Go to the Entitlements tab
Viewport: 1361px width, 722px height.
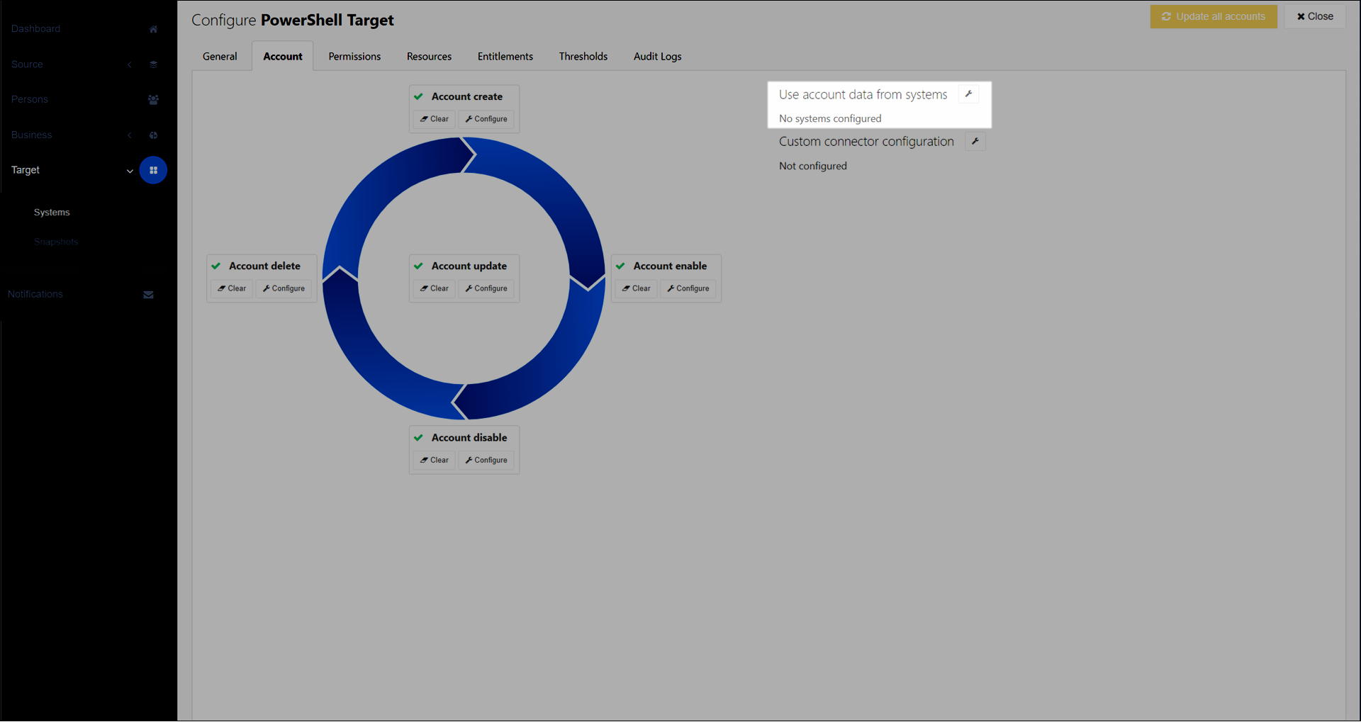tap(505, 57)
